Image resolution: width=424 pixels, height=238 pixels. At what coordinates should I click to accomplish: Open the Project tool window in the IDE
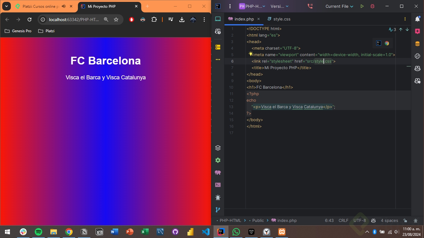point(218,19)
